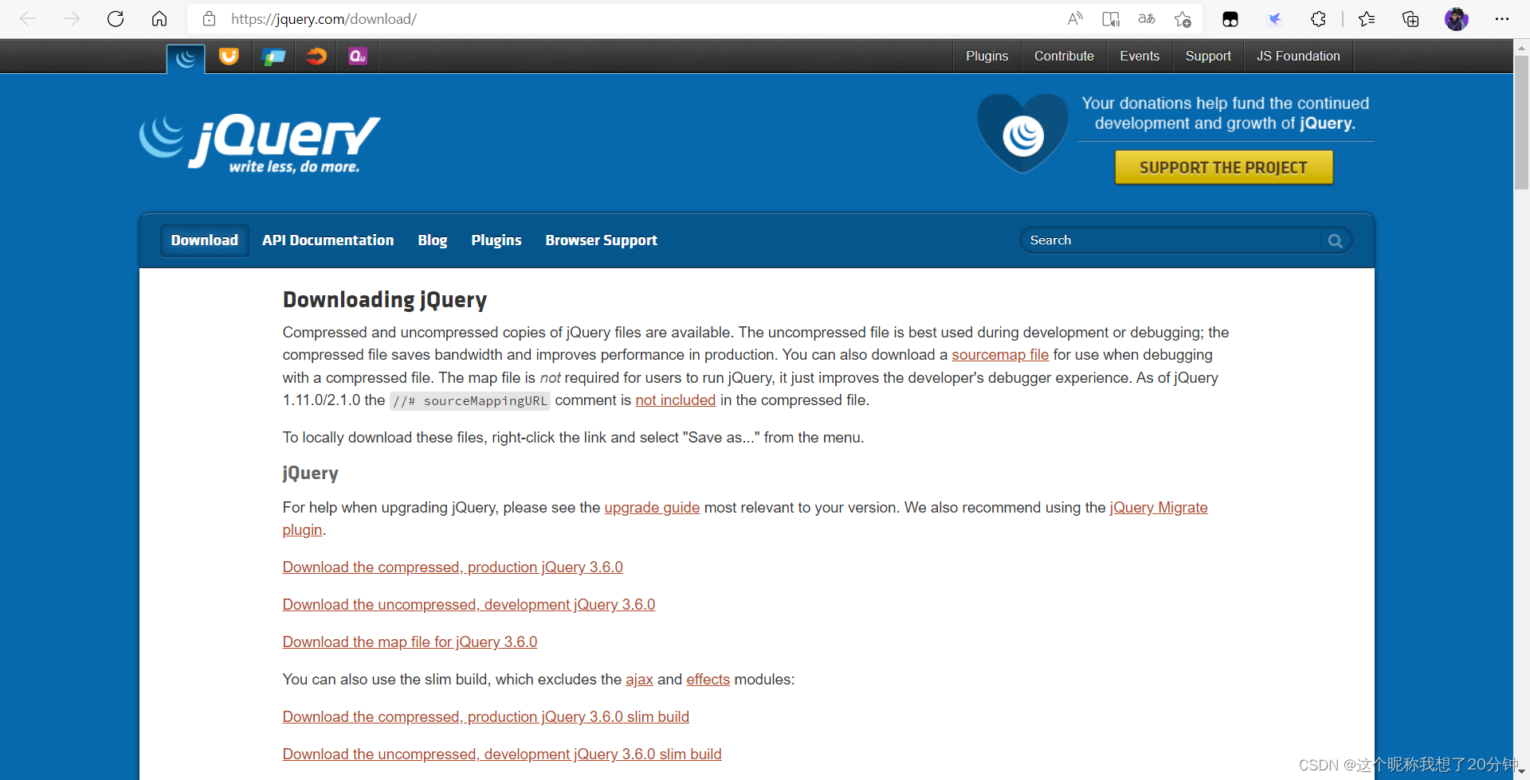Open the Favorites list icon
This screenshot has height=780, width=1530.
click(x=1367, y=19)
